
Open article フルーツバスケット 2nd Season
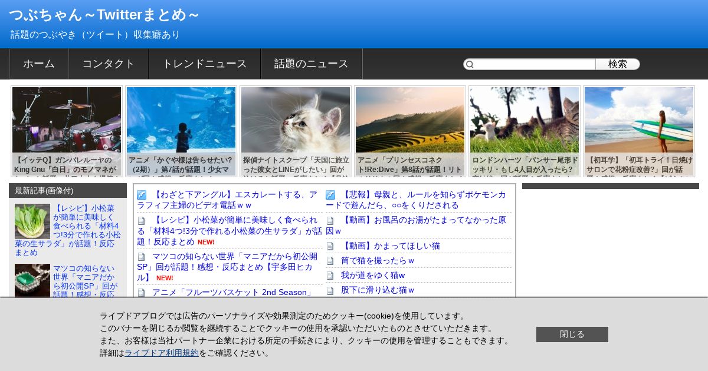click(232, 292)
